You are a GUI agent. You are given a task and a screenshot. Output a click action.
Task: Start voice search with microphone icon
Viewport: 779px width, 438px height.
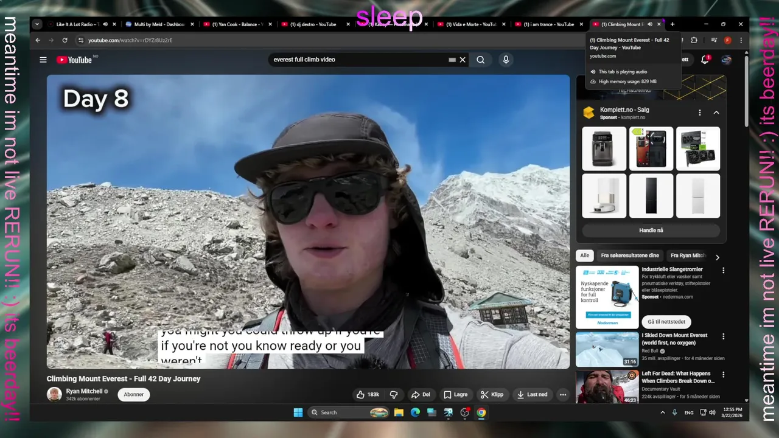[x=506, y=60]
